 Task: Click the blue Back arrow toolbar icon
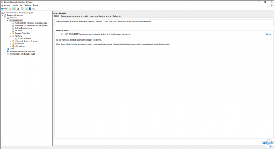[x=3, y=9]
